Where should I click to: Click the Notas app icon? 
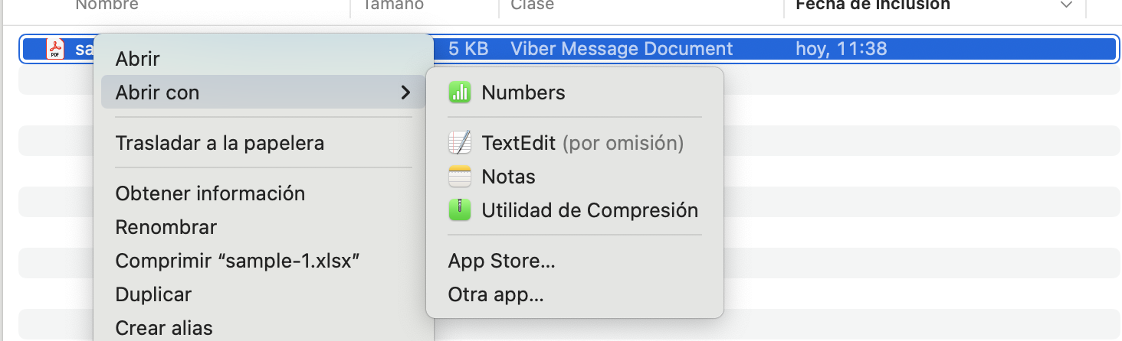pyautogui.click(x=459, y=177)
